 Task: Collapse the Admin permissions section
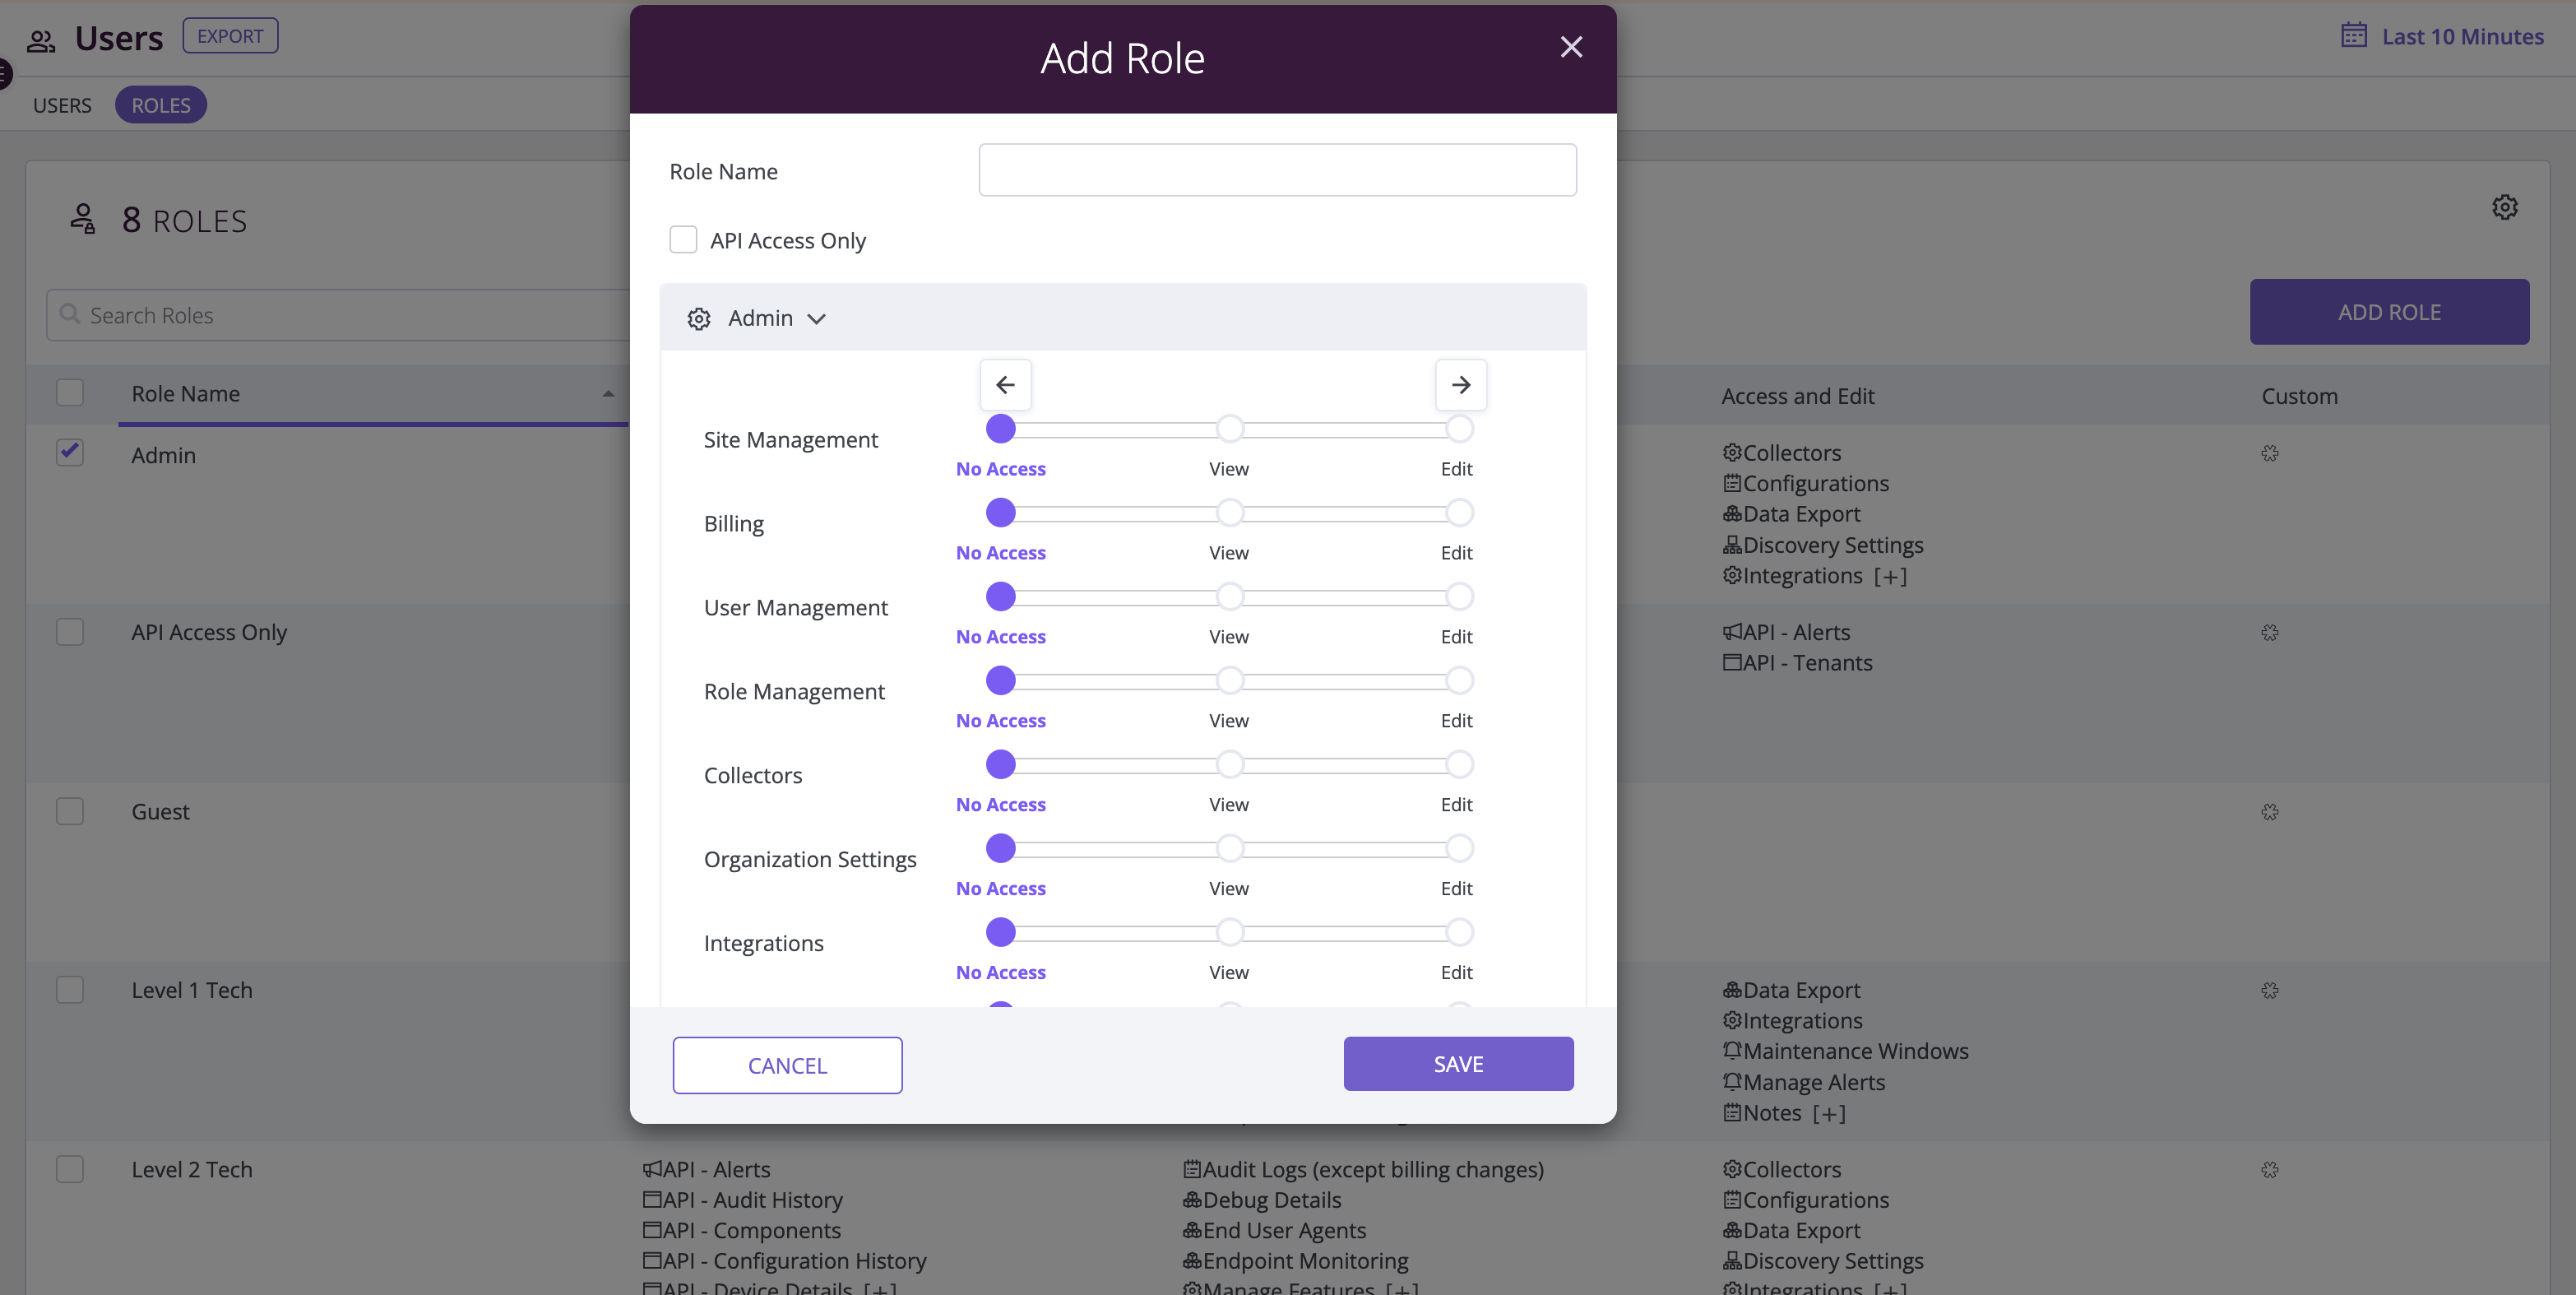pyautogui.click(x=817, y=319)
